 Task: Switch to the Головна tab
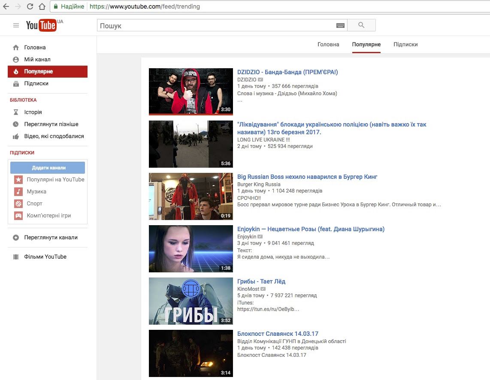pyautogui.click(x=328, y=45)
